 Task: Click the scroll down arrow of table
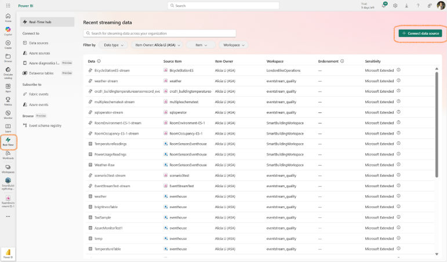pos(437,254)
